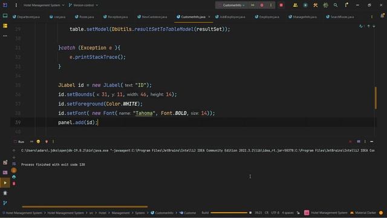Show more tool windows ellipsis
The image size is (387, 218).
coord(5,36)
